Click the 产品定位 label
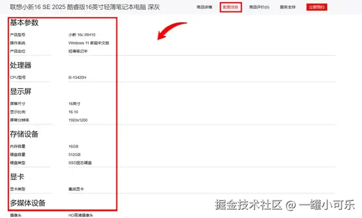 [x=18, y=51]
